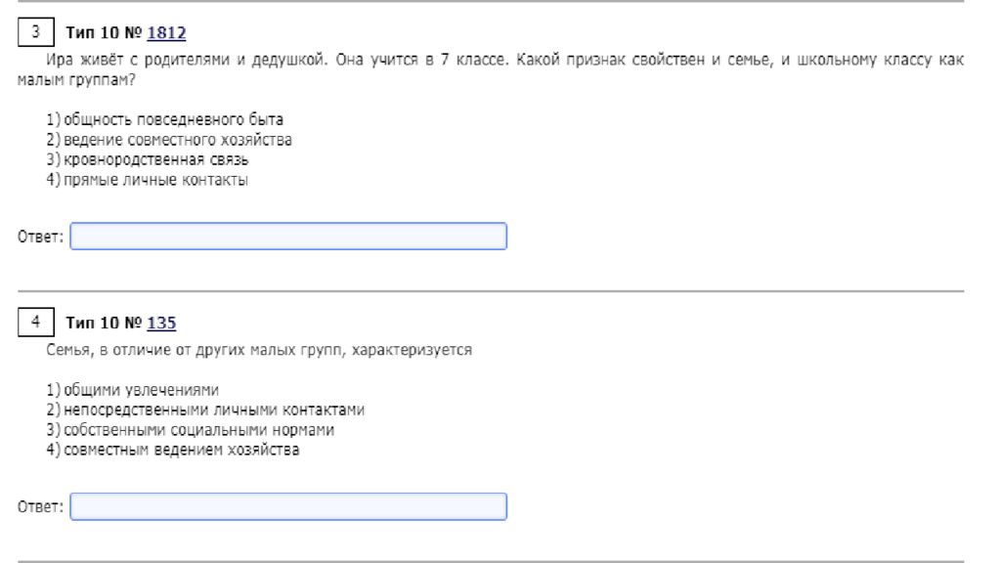Viewport: 1001px width, 563px height.
Task: Open task link number 1812
Action: tap(166, 32)
